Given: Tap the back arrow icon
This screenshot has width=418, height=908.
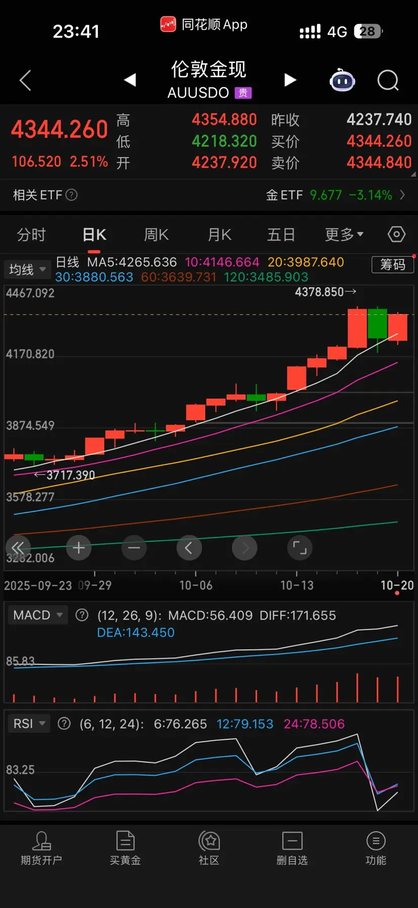Looking at the screenshot, I should point(25,80).
